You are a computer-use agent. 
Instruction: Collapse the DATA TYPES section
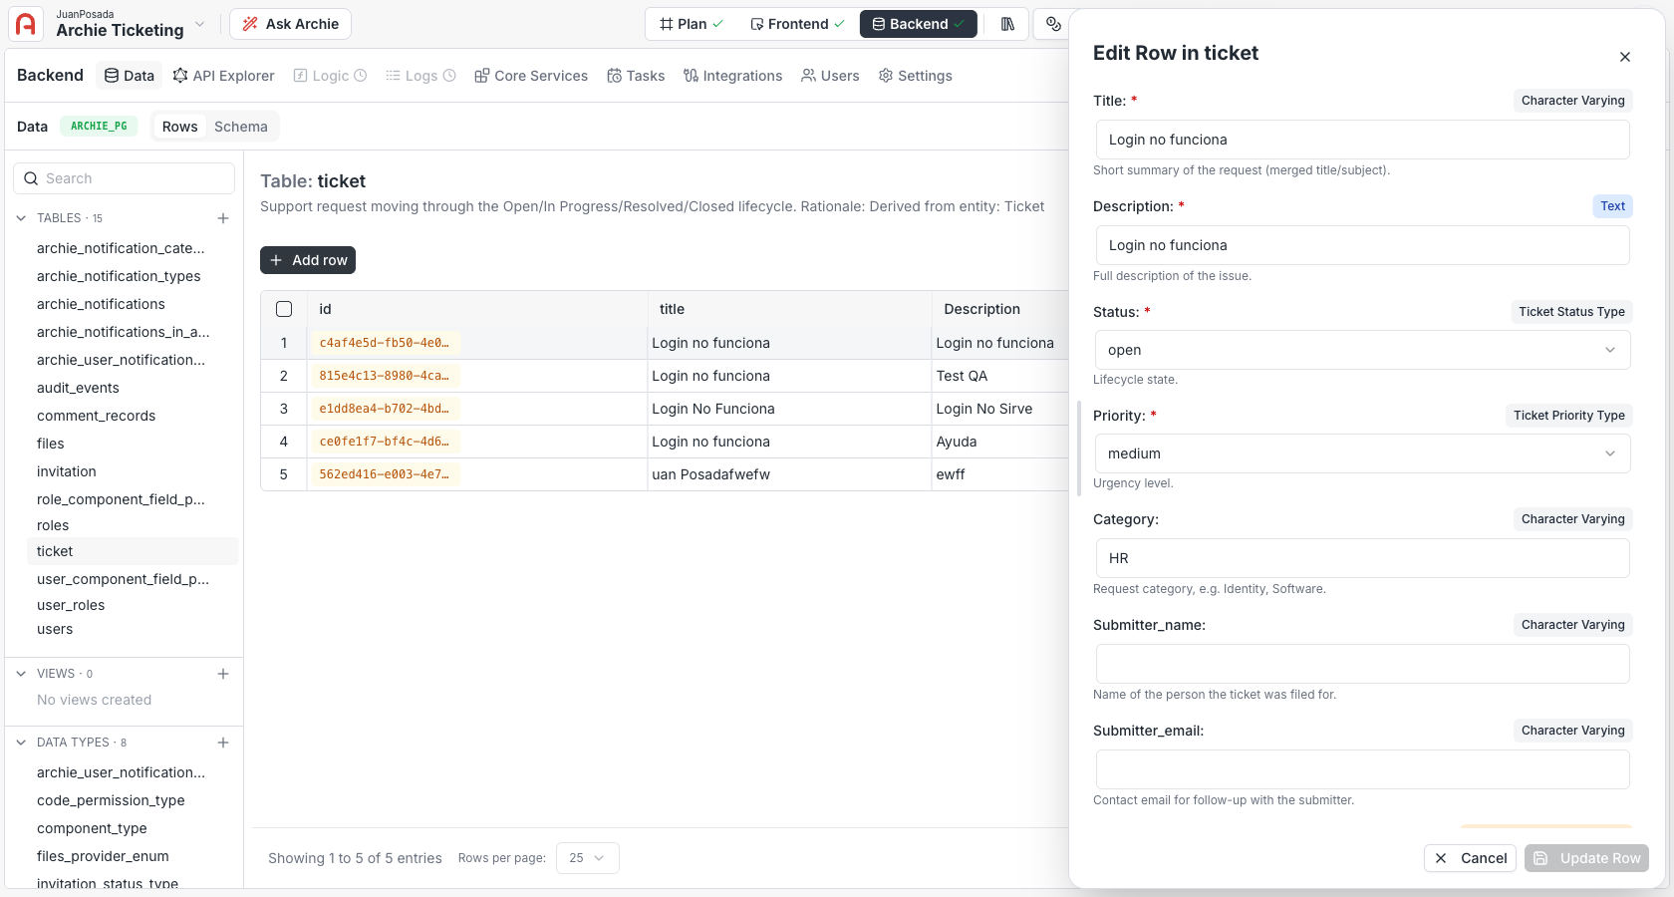click(21, 743)
